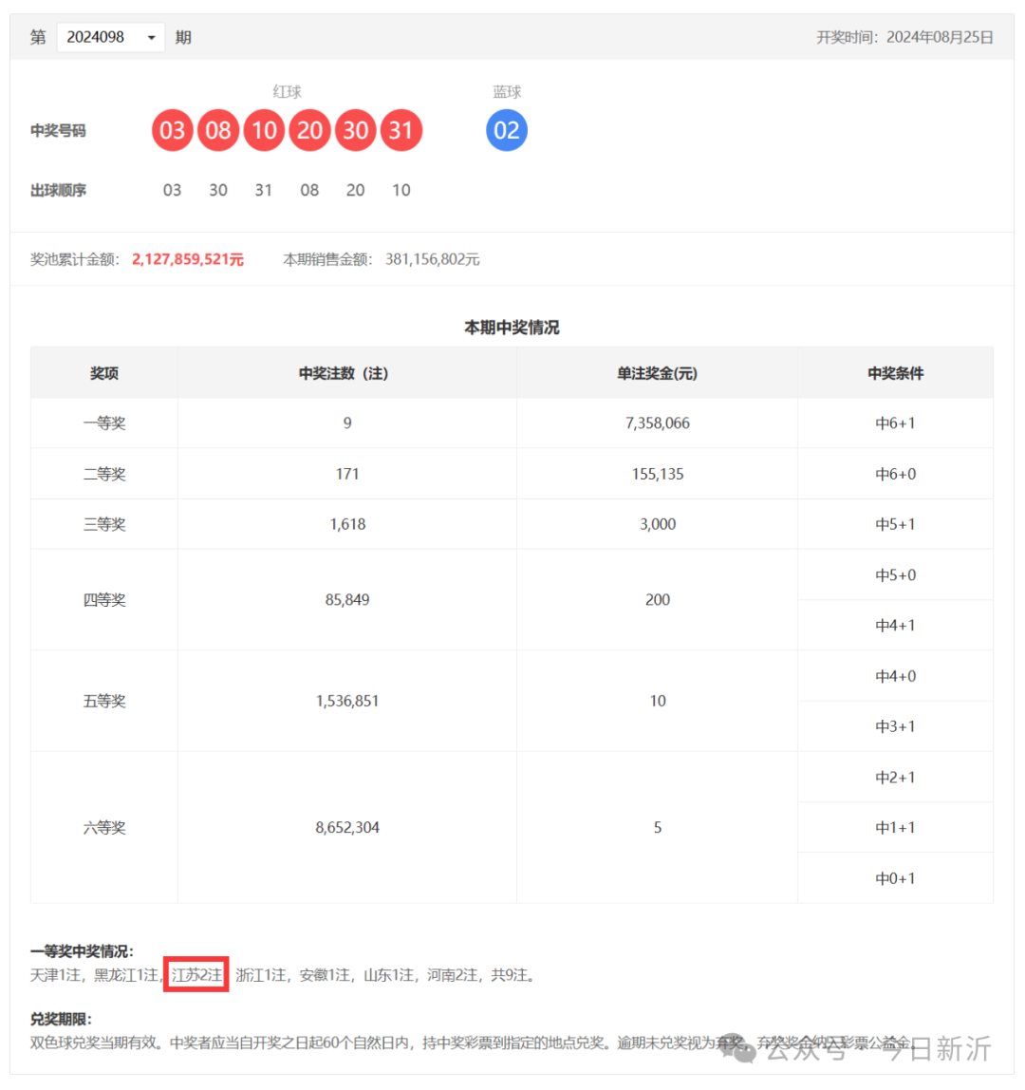Click the red ball numbered 30
The image size is (1025, 1090).
pos(356,130)
